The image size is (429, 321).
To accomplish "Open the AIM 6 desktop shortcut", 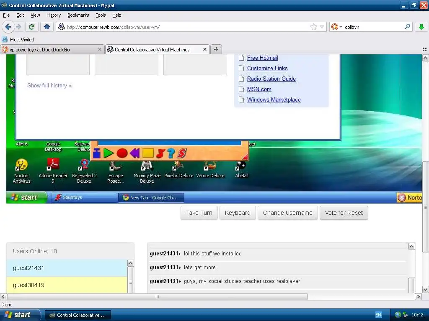I will [22, 144].
